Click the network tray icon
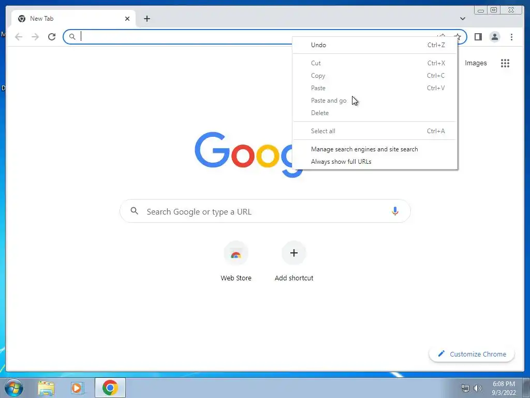The height and width of the screenshot is (398, 530). 465,388
